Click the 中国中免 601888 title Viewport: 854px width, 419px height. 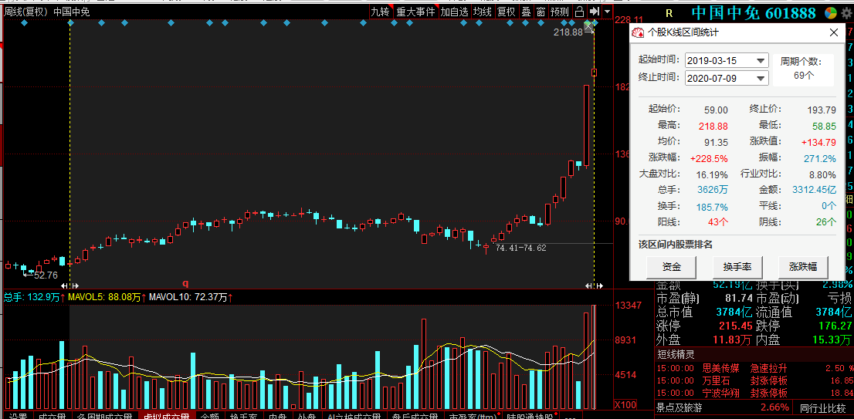pos(754,13)
